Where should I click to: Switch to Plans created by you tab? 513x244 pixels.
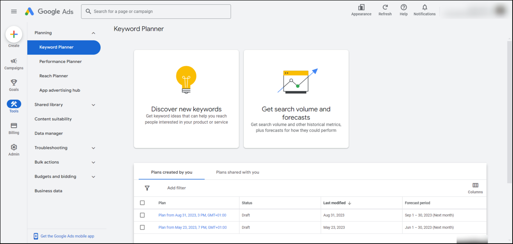(x=172, y=172)
